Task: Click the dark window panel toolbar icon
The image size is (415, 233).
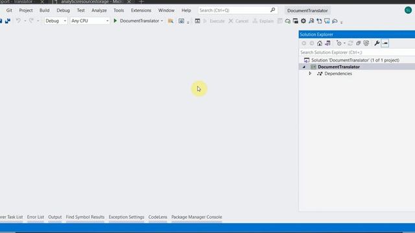Action: (296, 21)
